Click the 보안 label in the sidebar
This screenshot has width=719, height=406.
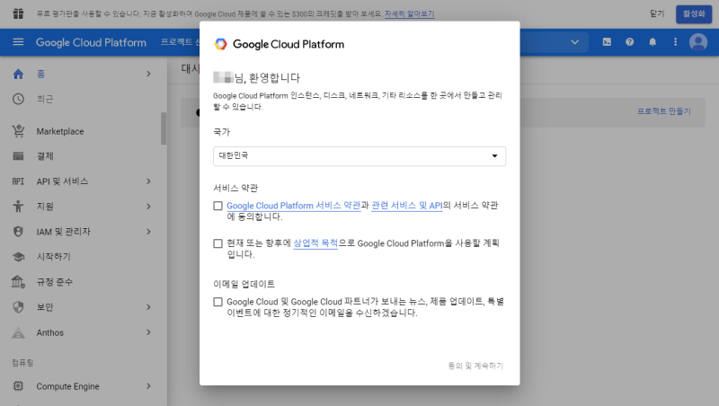45,307
